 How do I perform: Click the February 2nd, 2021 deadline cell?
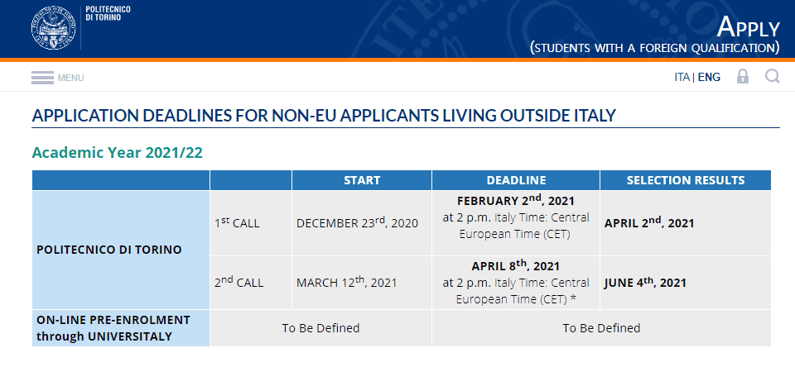click(516, 223)
